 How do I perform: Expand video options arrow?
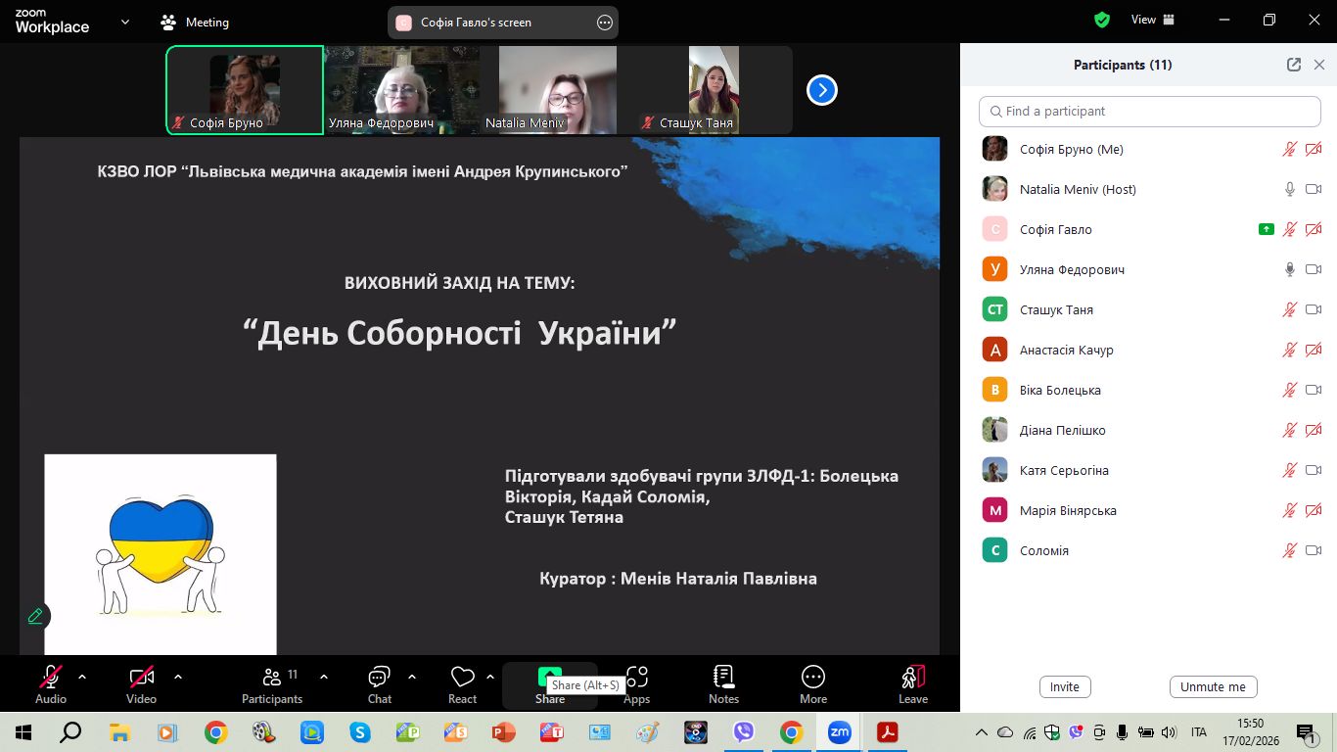coord(178,677)
